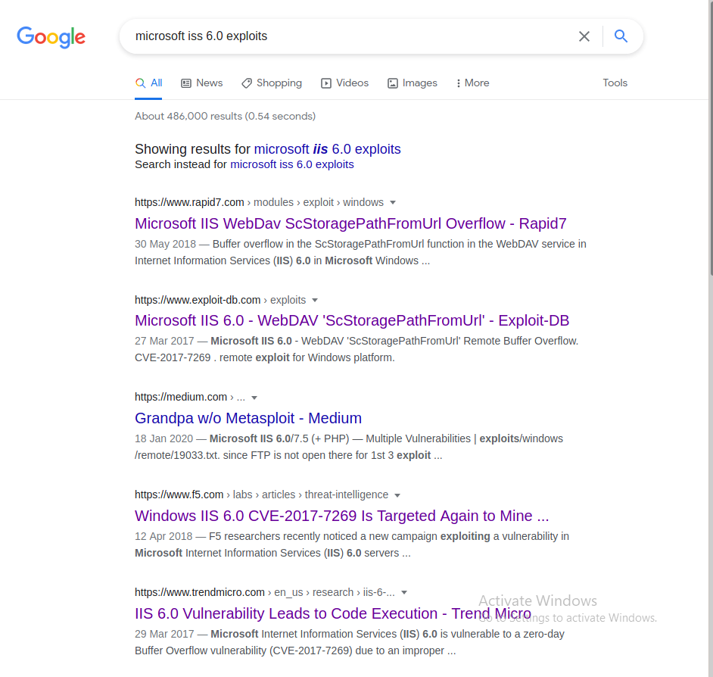Expand dropdown arrow beside rapid7.com result
713x677 pixels.
coord(393,203)
